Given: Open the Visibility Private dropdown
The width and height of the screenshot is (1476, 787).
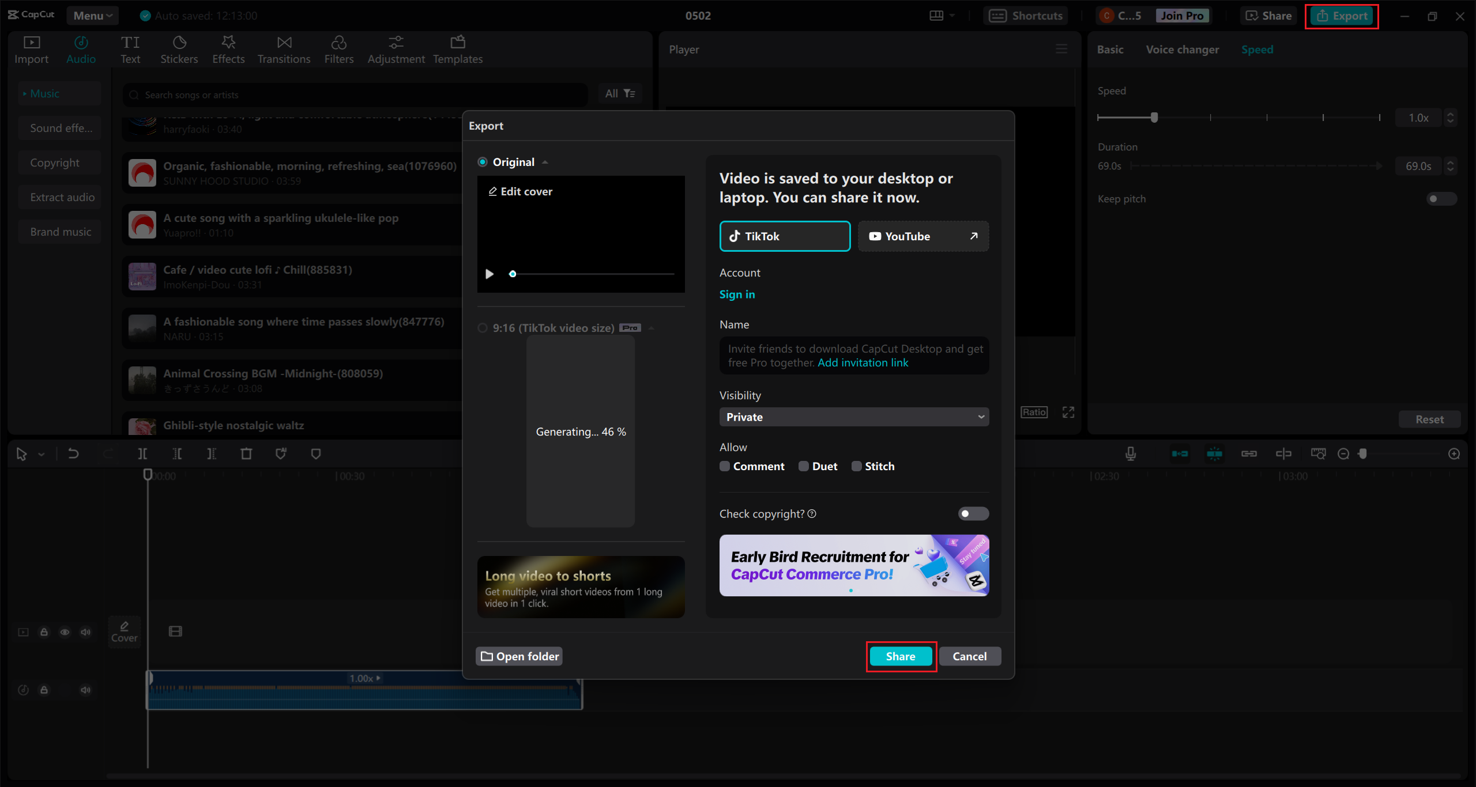Looking at the screenshot, I should [854, 417].
